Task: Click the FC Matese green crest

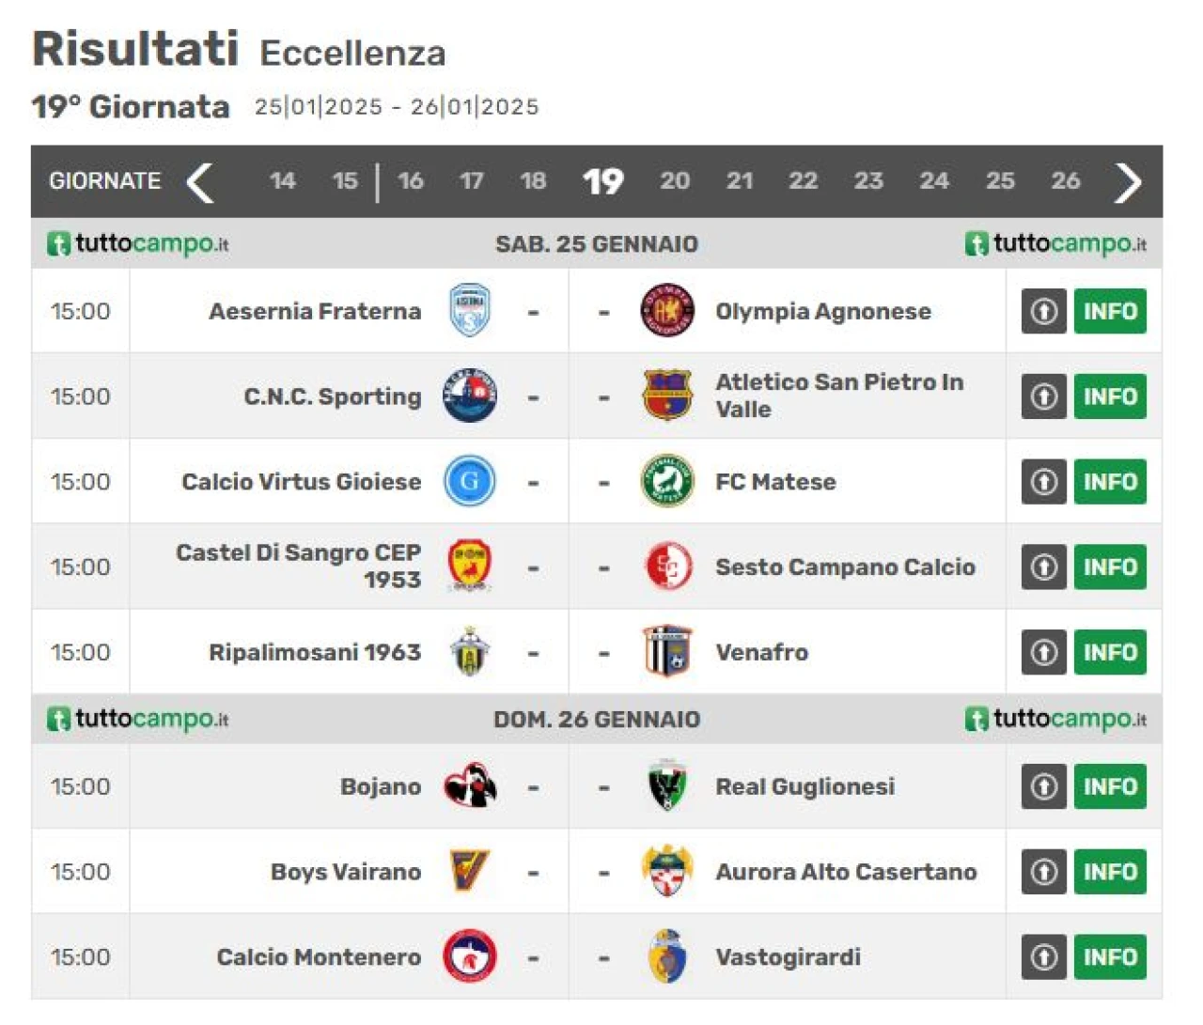Action: pos(667,481)
